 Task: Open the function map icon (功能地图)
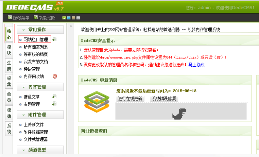tap(36, 17)
